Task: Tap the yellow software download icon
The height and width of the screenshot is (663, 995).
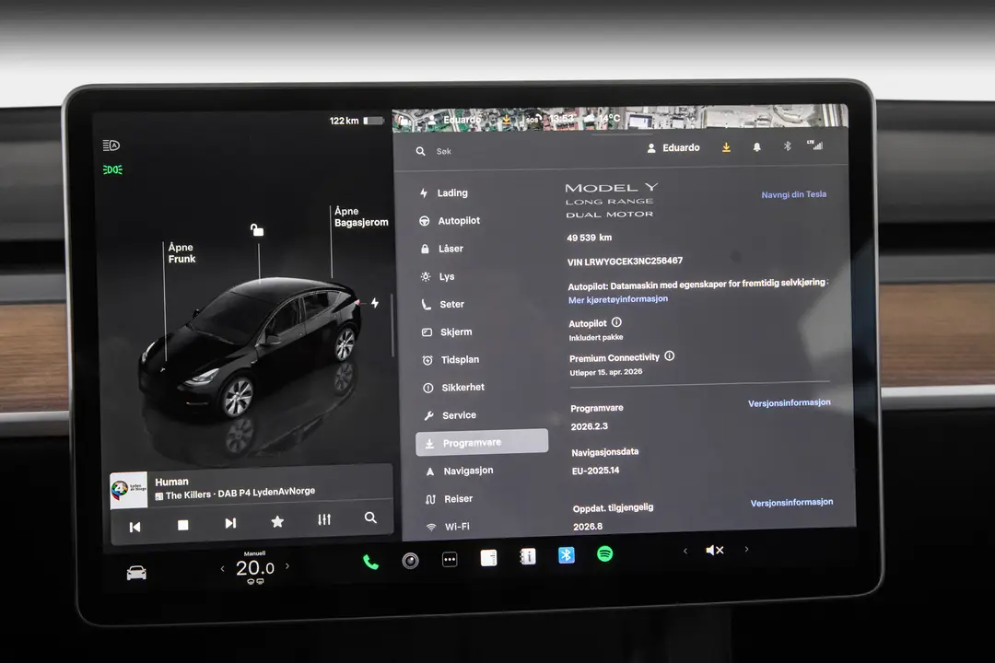Action: pos(727,147)
